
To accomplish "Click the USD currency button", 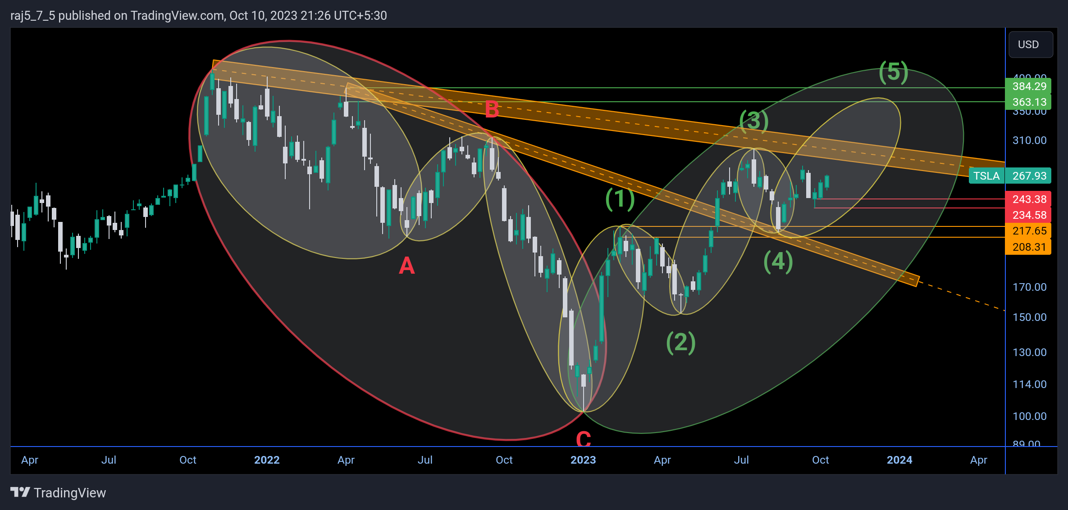I will pyautogui.click(x=1031, y=45).
